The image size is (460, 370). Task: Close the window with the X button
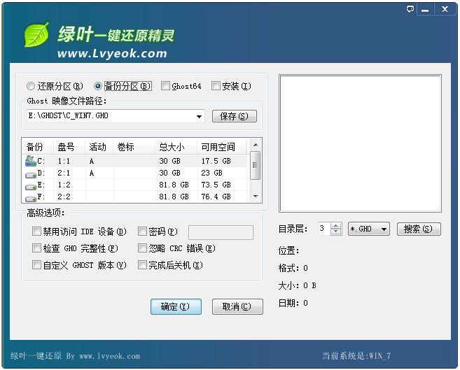click(x=445, y=9)
